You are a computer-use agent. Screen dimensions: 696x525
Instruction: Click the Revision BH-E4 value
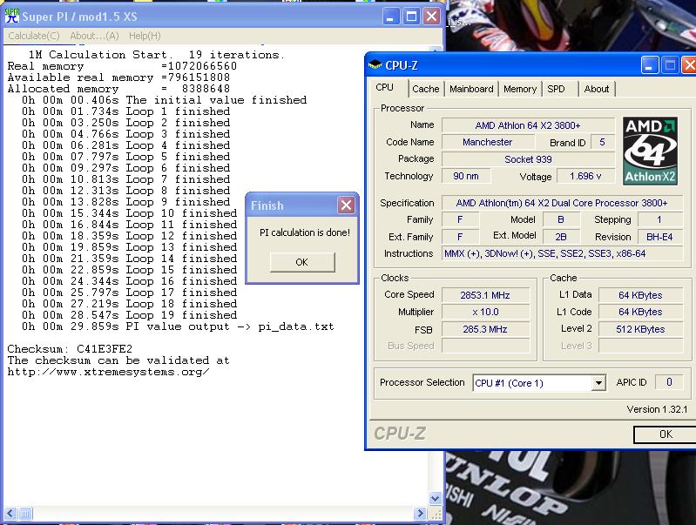pyautogui.click(x=660, y=237)
